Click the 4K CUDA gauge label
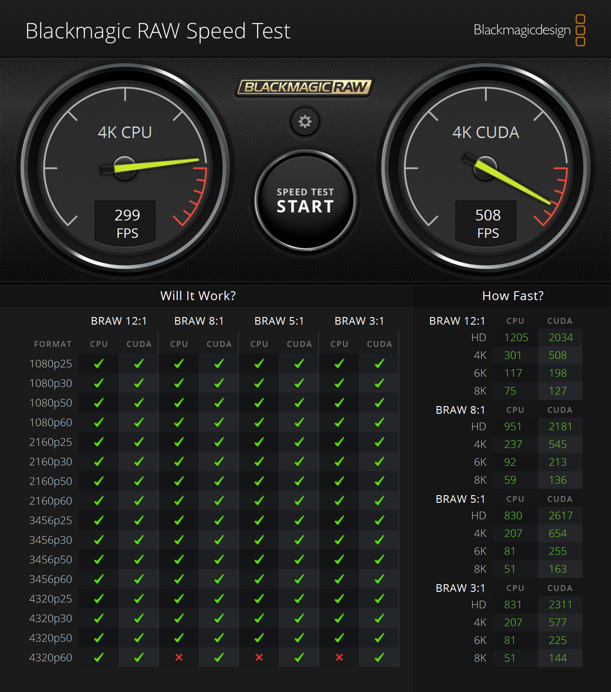This screenshot has height=692, width=611. (x=486, y=133)
